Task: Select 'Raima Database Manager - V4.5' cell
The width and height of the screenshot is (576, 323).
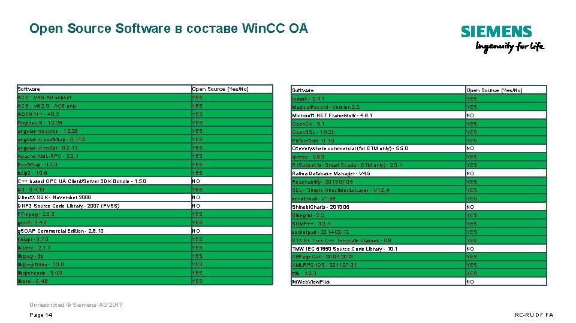Action: [x=378, y=173]
